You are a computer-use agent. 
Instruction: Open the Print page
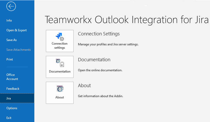[x=9, y=59]
